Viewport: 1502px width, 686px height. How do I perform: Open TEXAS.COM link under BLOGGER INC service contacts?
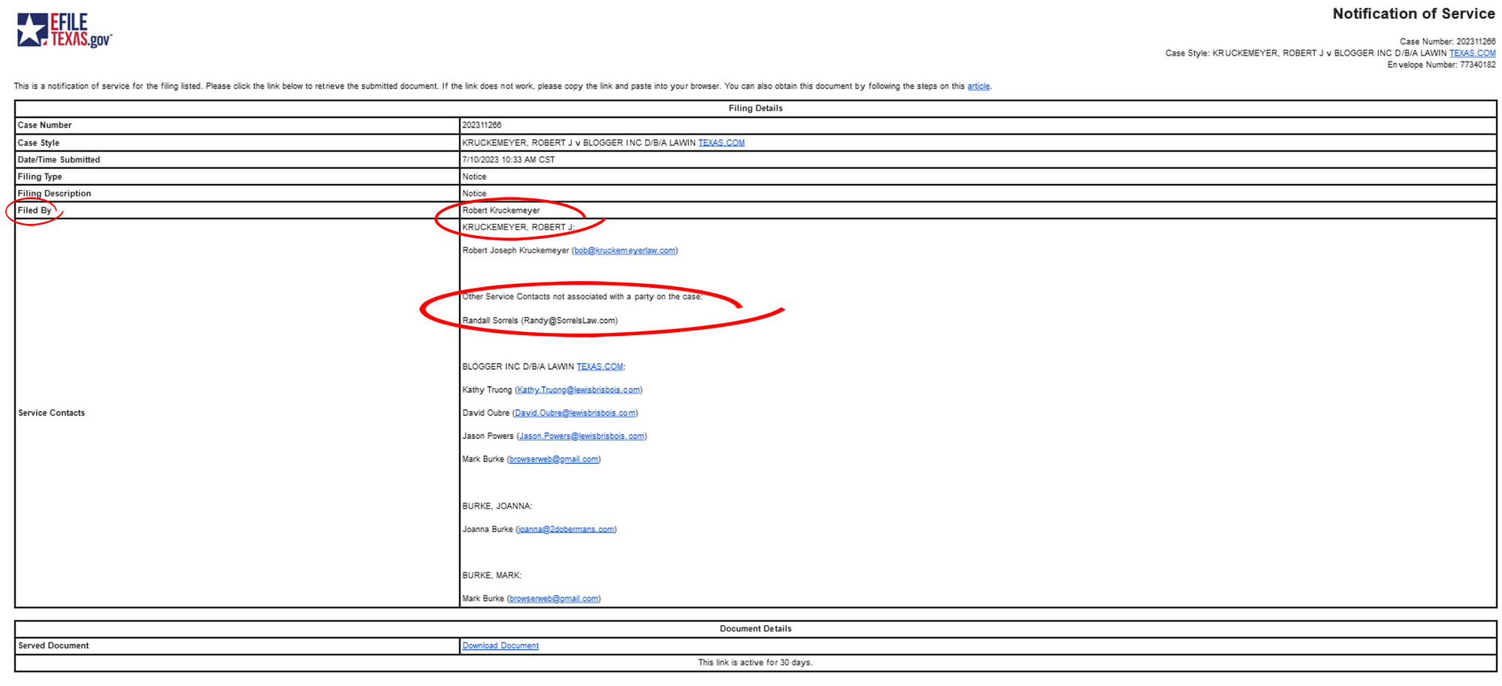click(x=600, y=367)
